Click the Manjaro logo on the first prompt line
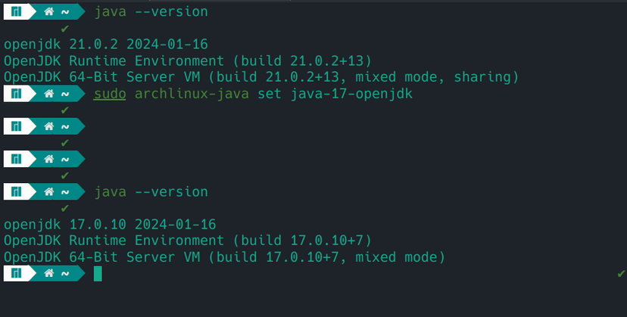Viewport: 627px width, 317px height. pyautogui.click(x=17, y=12)
